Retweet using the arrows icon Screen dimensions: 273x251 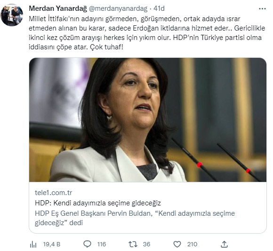[x=133, y=244]
